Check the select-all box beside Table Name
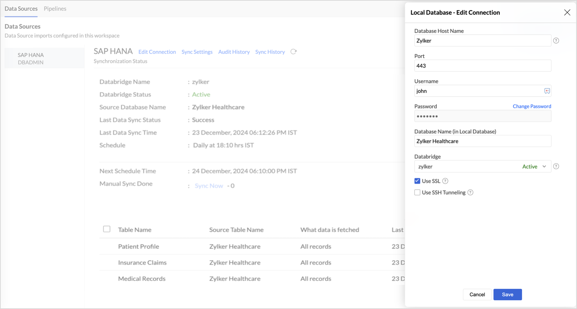This screenshot has width=577, height=309. tap(107, 229)
